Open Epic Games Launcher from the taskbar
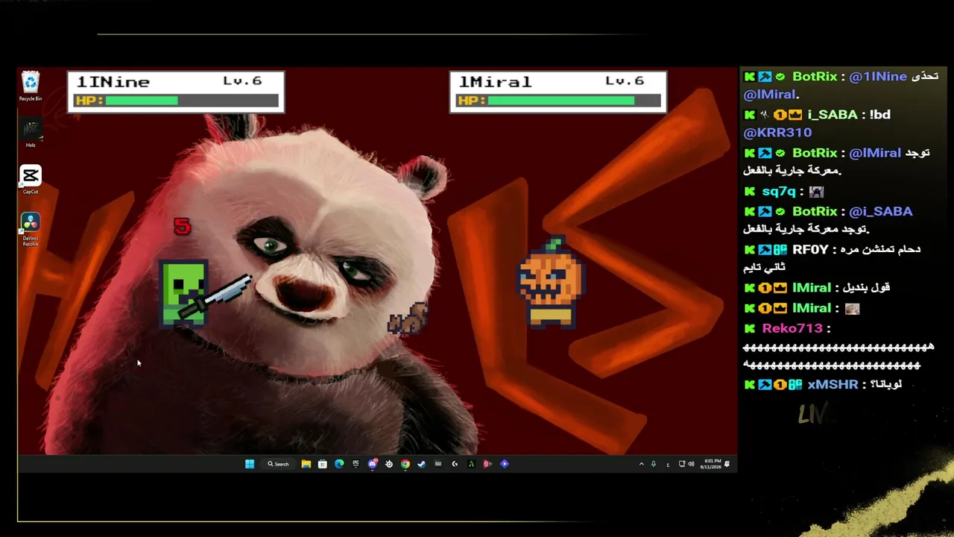This screenshot has height=537, width=954. click(356, 464)
